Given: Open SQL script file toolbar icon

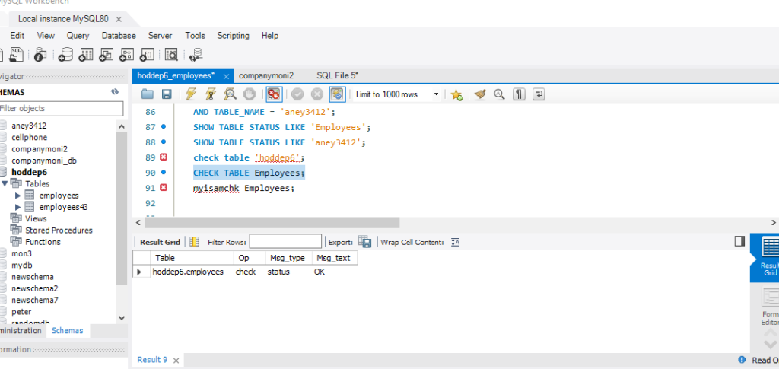Looking at the screenshot, I should pos(17,54).
